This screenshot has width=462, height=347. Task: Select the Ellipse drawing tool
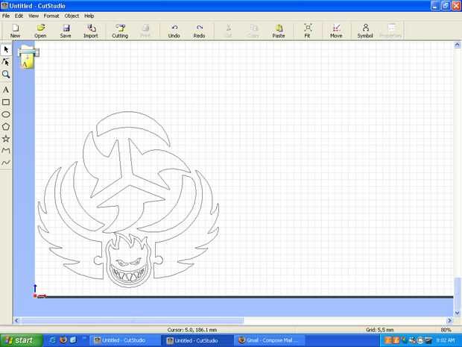[x=6, y=114]
